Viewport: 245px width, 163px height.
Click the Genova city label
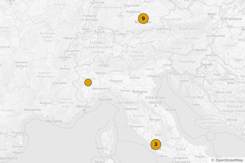pos(105,99)
